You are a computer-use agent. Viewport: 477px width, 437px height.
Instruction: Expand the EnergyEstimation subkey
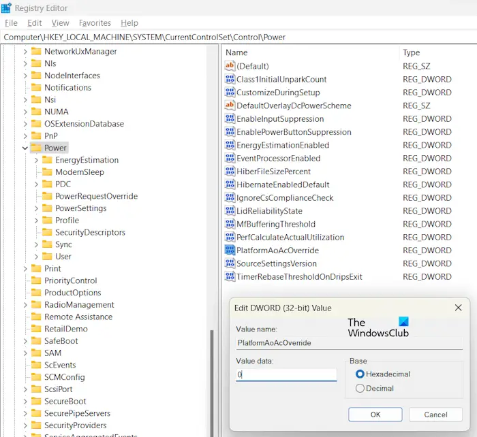click(x=36, y=160)
